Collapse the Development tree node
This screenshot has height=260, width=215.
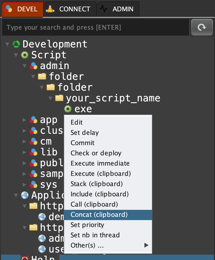pyautogui.click(x=7, y=44)
